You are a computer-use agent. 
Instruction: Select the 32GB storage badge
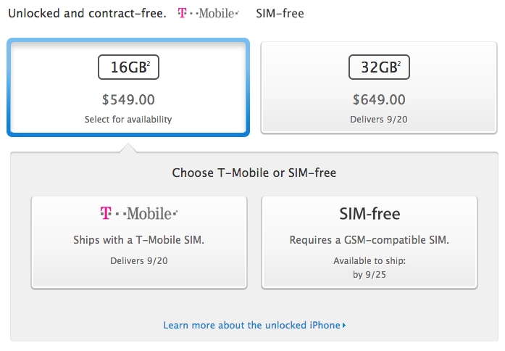click(379, 67)
